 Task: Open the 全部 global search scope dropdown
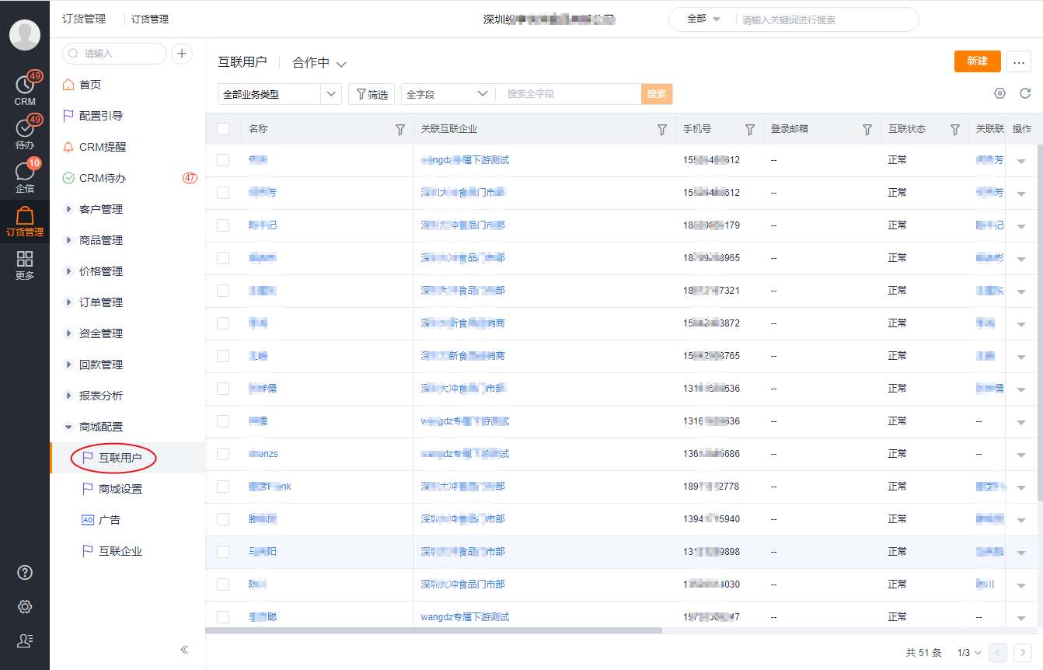point(704,19)
